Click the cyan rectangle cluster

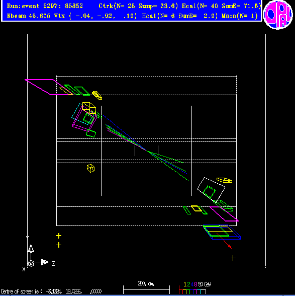point(82,114)
